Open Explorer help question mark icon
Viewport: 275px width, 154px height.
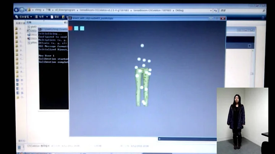[263, 18]
